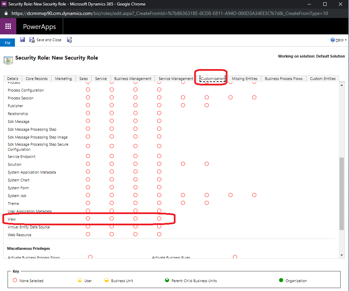
Task: Click the address bar lock icon
Action: (6, 13)
